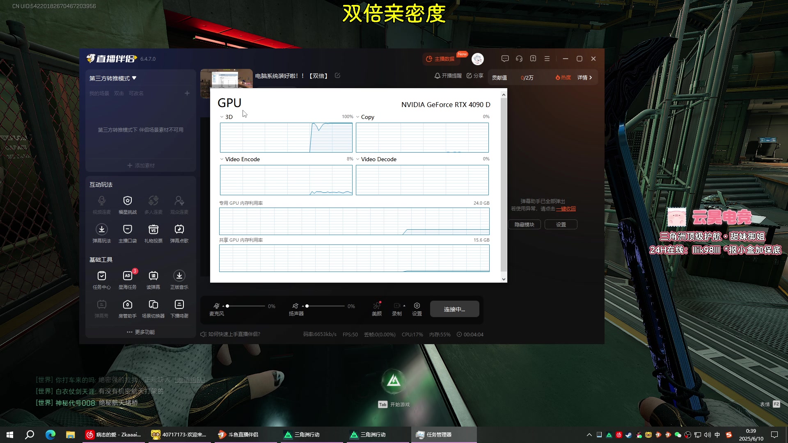The height and width of the screenshot is (443, 788).
Task: Click GPU panel scrollbar down arrow
Action: coord(504,279)
